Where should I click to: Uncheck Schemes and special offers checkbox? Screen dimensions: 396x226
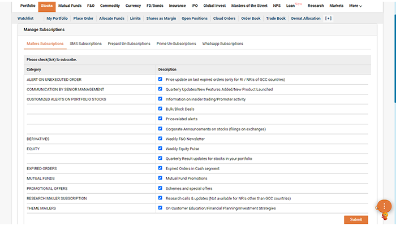click(x=161, y=188)
